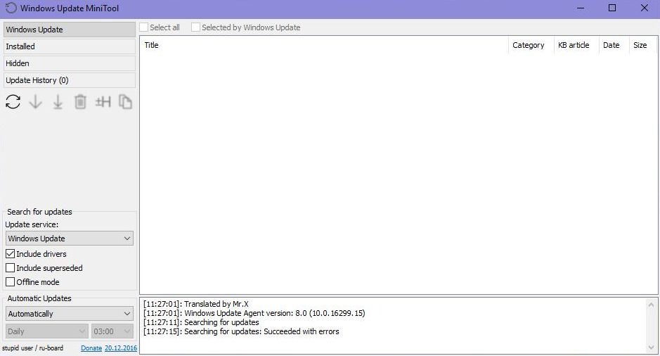Screen dimensions: 660x356
Task: Click the 'Succeeded with errors' log line
Action: tap(241, 331)
